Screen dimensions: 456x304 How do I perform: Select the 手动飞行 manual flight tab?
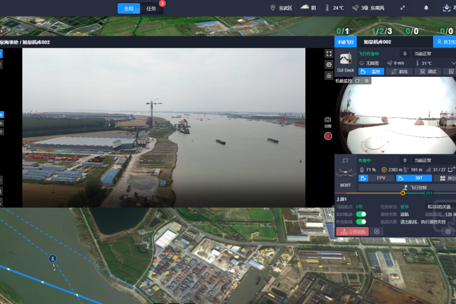click(x=345, y=42)
